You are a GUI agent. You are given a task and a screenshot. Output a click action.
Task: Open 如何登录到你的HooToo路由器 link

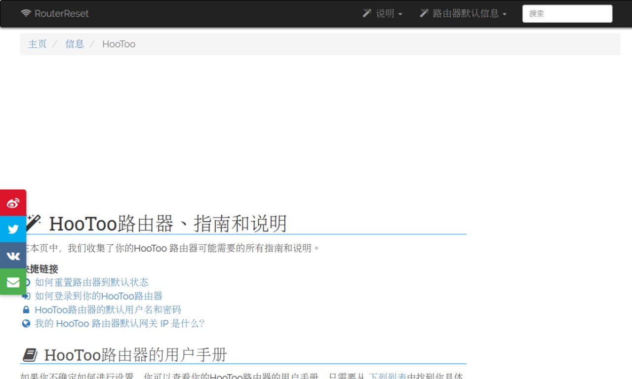click(99, 296)
